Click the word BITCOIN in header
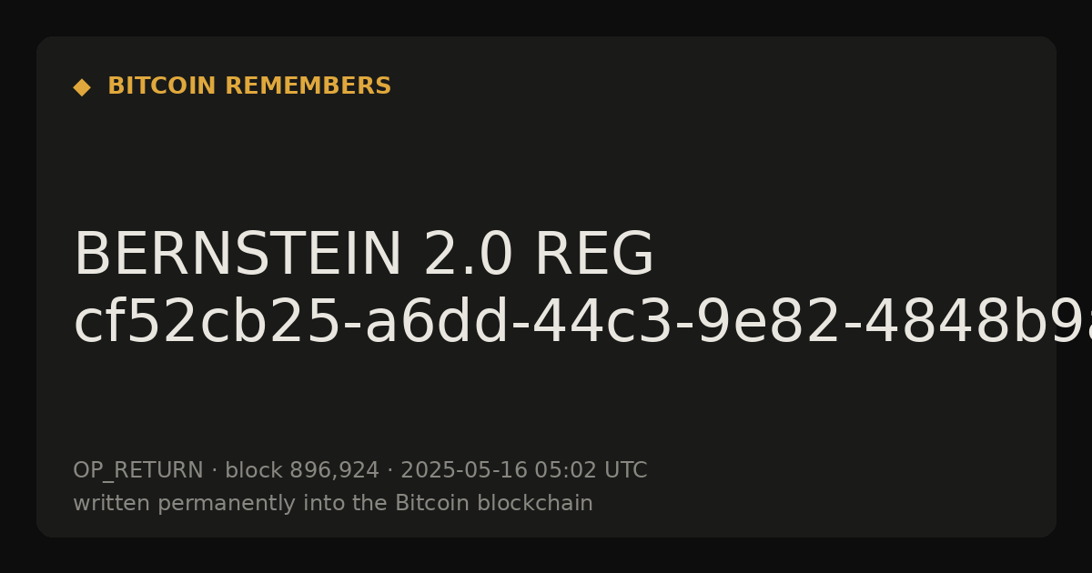Screen dimensions: 1092x573 click(x=163, y=86)
